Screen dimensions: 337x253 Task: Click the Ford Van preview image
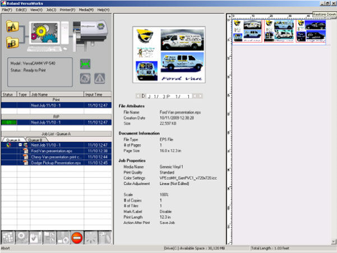tap(169, 54)
